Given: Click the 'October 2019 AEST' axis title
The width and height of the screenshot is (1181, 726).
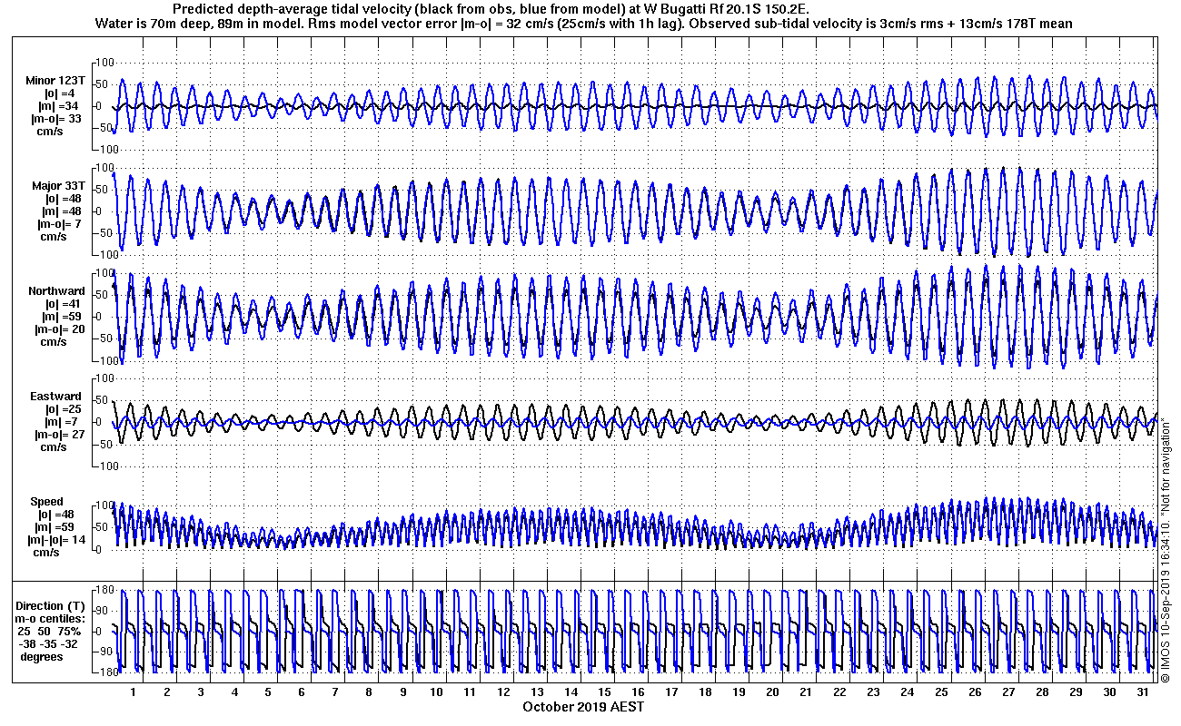Looking at the screenshot, I should point(583,706).
